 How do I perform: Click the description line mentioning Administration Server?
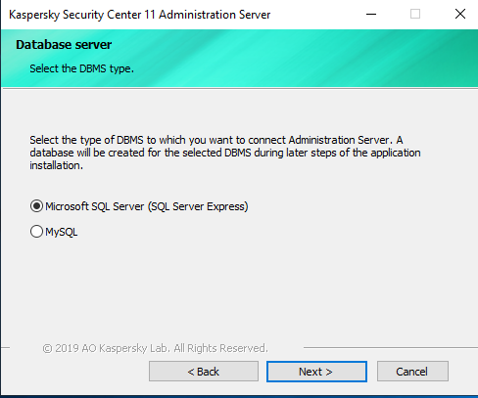coord(216,140)
